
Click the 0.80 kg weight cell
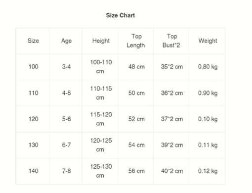pyautogui.click(x=208, y=67)
